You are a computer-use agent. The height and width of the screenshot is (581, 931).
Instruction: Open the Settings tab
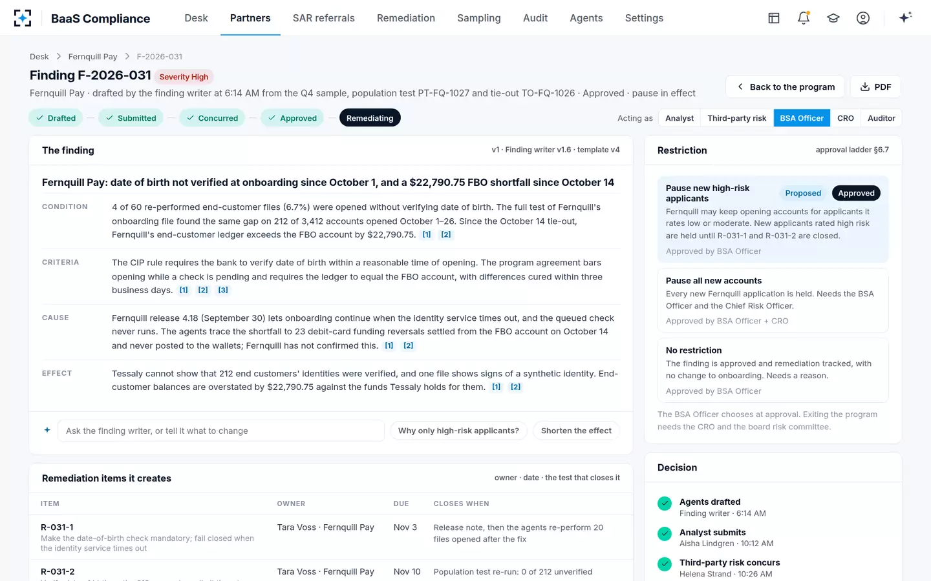(644, 18)
